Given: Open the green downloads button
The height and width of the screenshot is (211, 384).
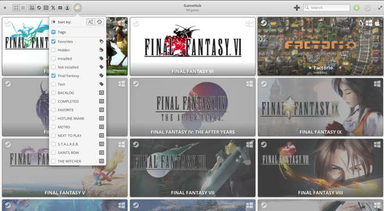Looking at the screenshot, I should (x=356, y=8).
